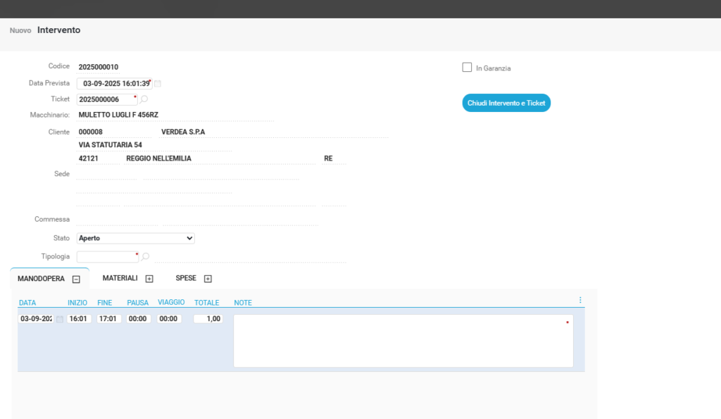Open the calendar icon in Manodopera row
The width and height of the screenshot is (721, 419).
[59, 319]
